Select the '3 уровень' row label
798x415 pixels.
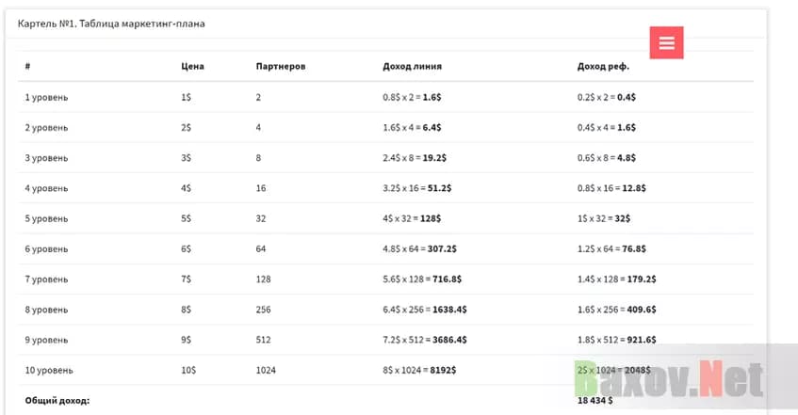click(x=46, y=158)
